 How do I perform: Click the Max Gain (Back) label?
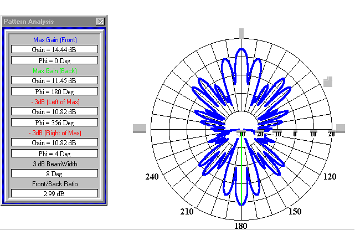(x=55, y=71)
